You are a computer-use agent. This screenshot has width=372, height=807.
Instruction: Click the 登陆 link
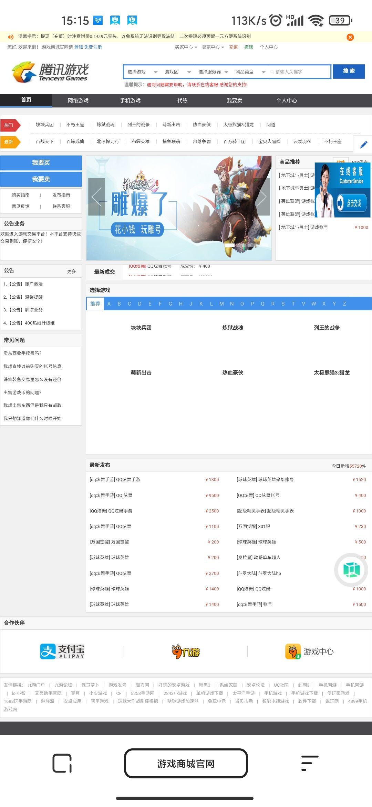coord(79,47)
